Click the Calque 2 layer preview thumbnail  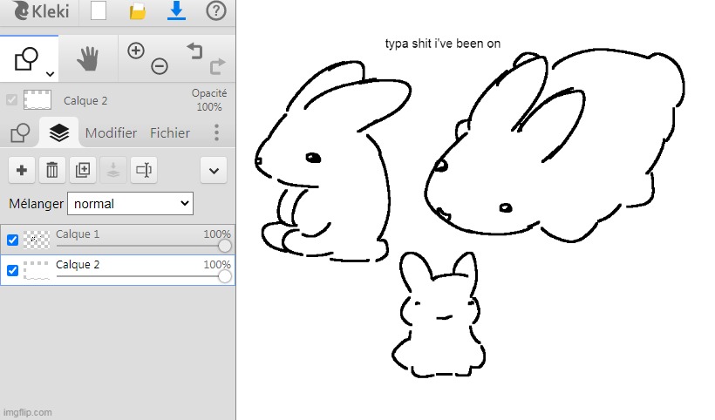[x=37, y=99]
